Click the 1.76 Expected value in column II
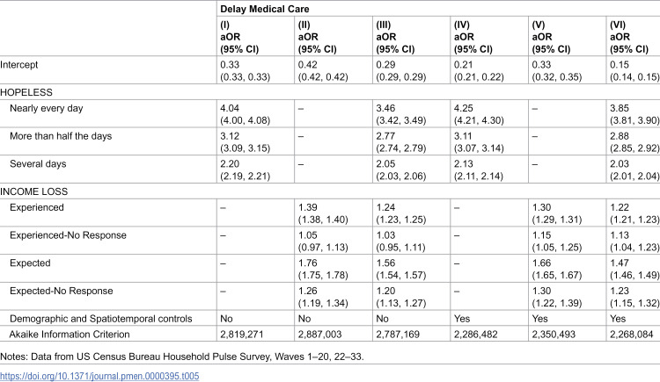The width and height of the screenshot is (660, 382). coord(308,263)
